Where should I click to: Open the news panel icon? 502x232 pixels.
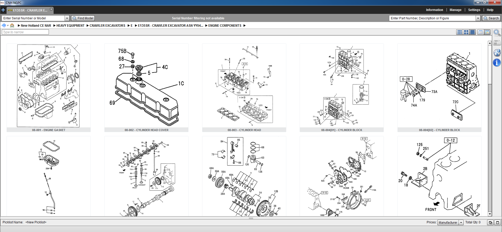[x=497, y=43]
